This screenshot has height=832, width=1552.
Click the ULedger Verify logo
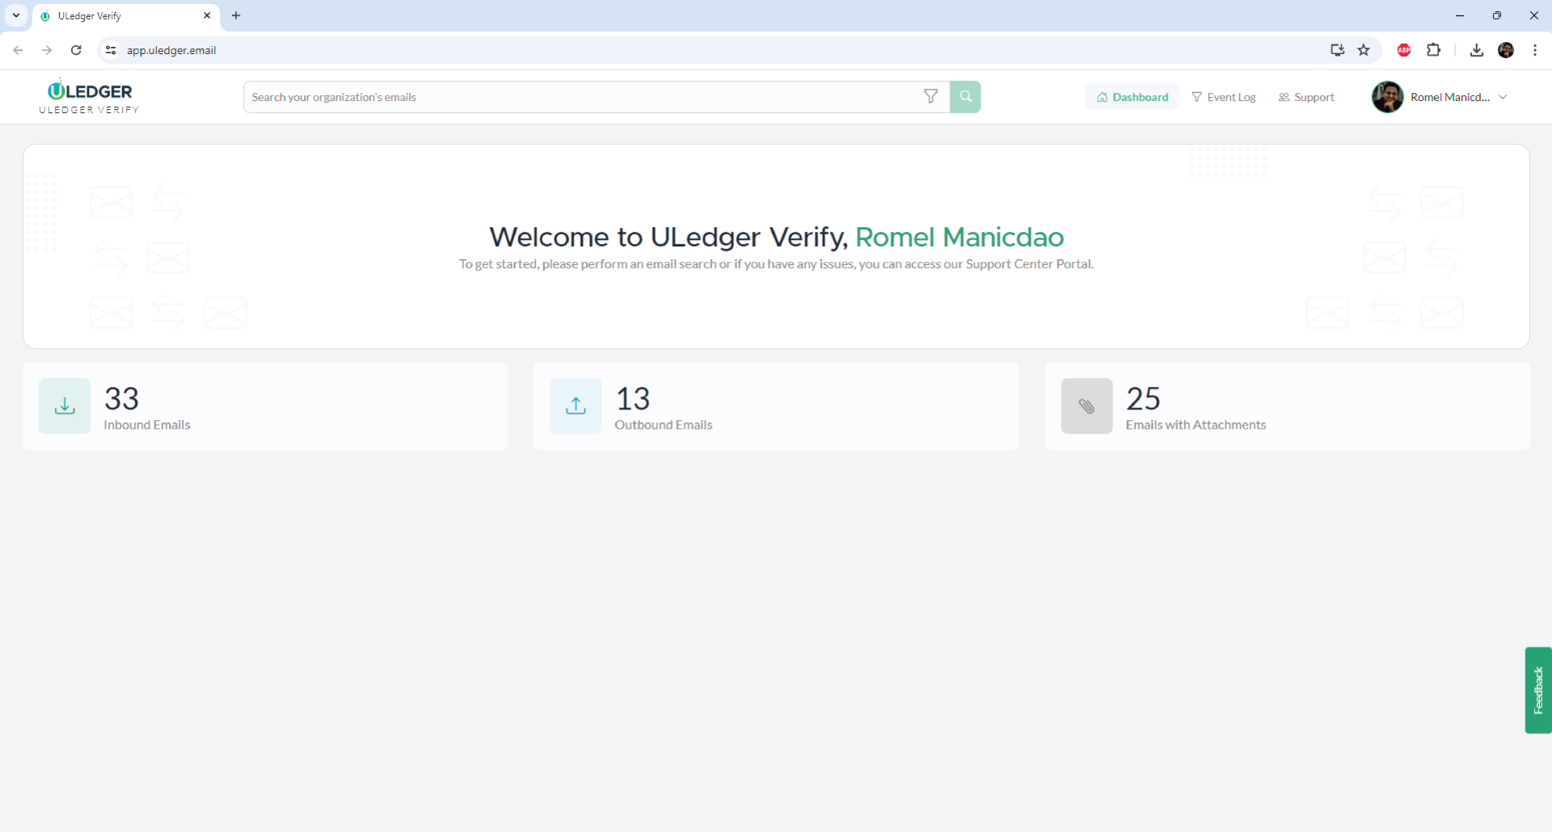pos(89,97)
